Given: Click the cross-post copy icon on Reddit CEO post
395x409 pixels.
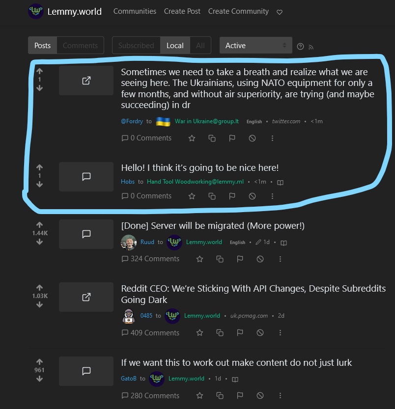Looking at the screenshot, I should pos(220,333).
